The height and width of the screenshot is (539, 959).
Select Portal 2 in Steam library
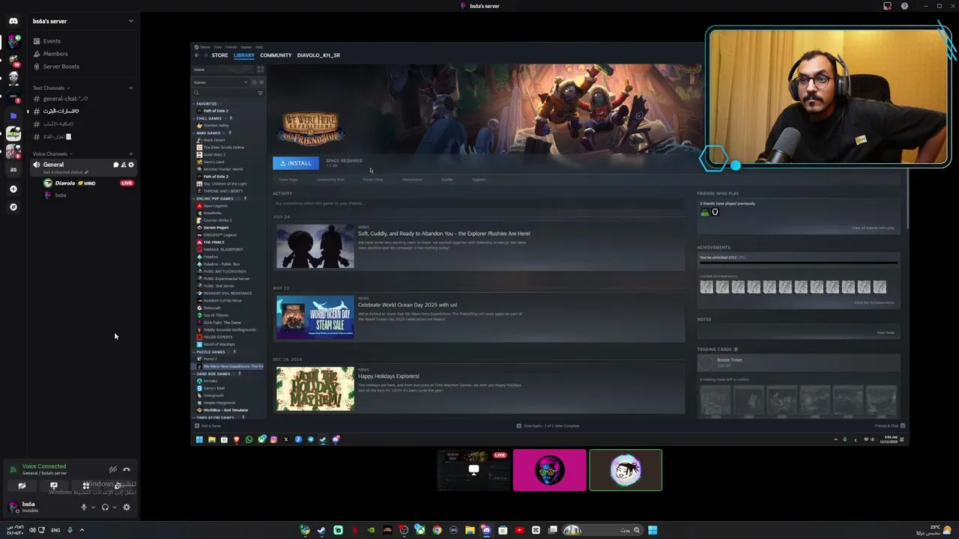211,359
